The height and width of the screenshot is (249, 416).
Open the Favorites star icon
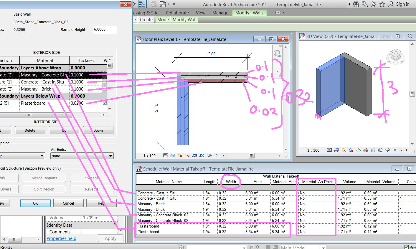[x=382, y=4]
